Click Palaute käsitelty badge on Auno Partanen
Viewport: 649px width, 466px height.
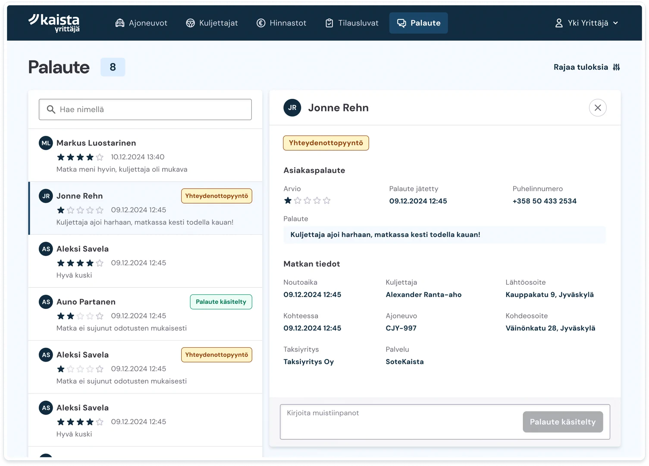[221, 302]
